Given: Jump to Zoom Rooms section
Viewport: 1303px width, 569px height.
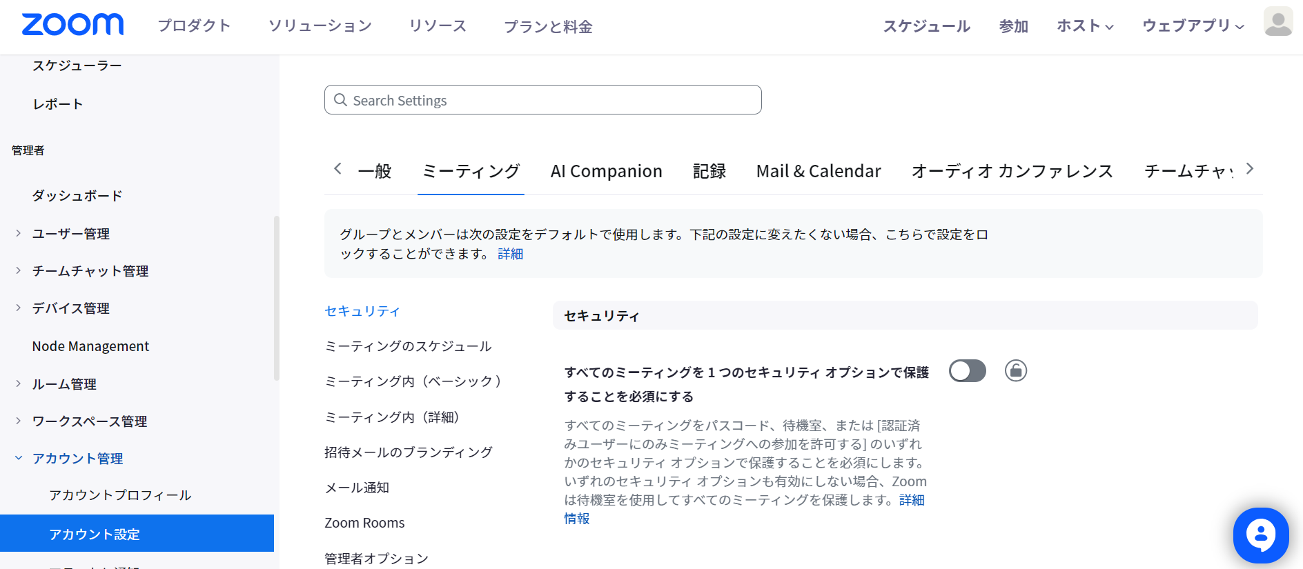Looking at the screenshot, I should (x=364, y=523).
